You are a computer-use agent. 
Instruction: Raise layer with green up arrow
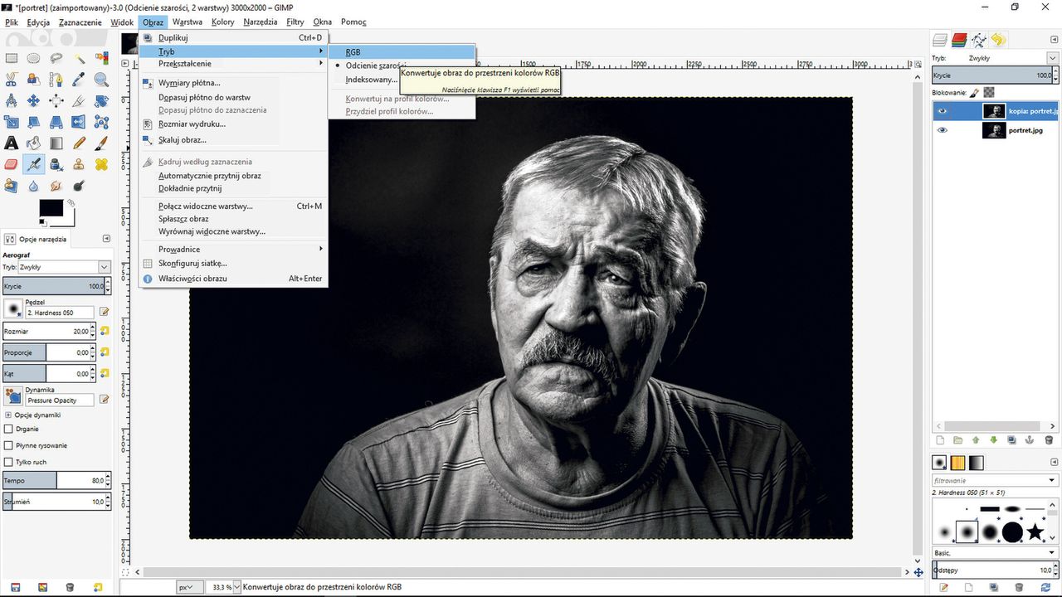coord(976,439)
